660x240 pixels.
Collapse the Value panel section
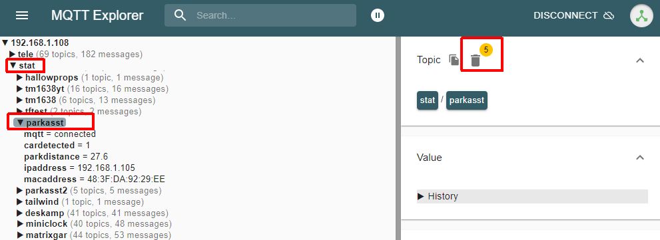pyautogui.click(x=640, y=157)
